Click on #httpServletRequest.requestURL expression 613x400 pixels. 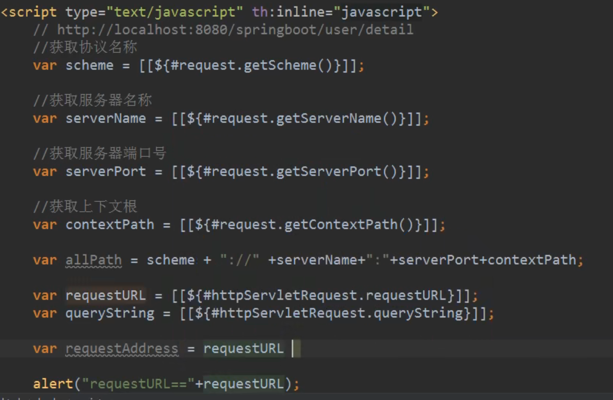(x=325, y=295)
